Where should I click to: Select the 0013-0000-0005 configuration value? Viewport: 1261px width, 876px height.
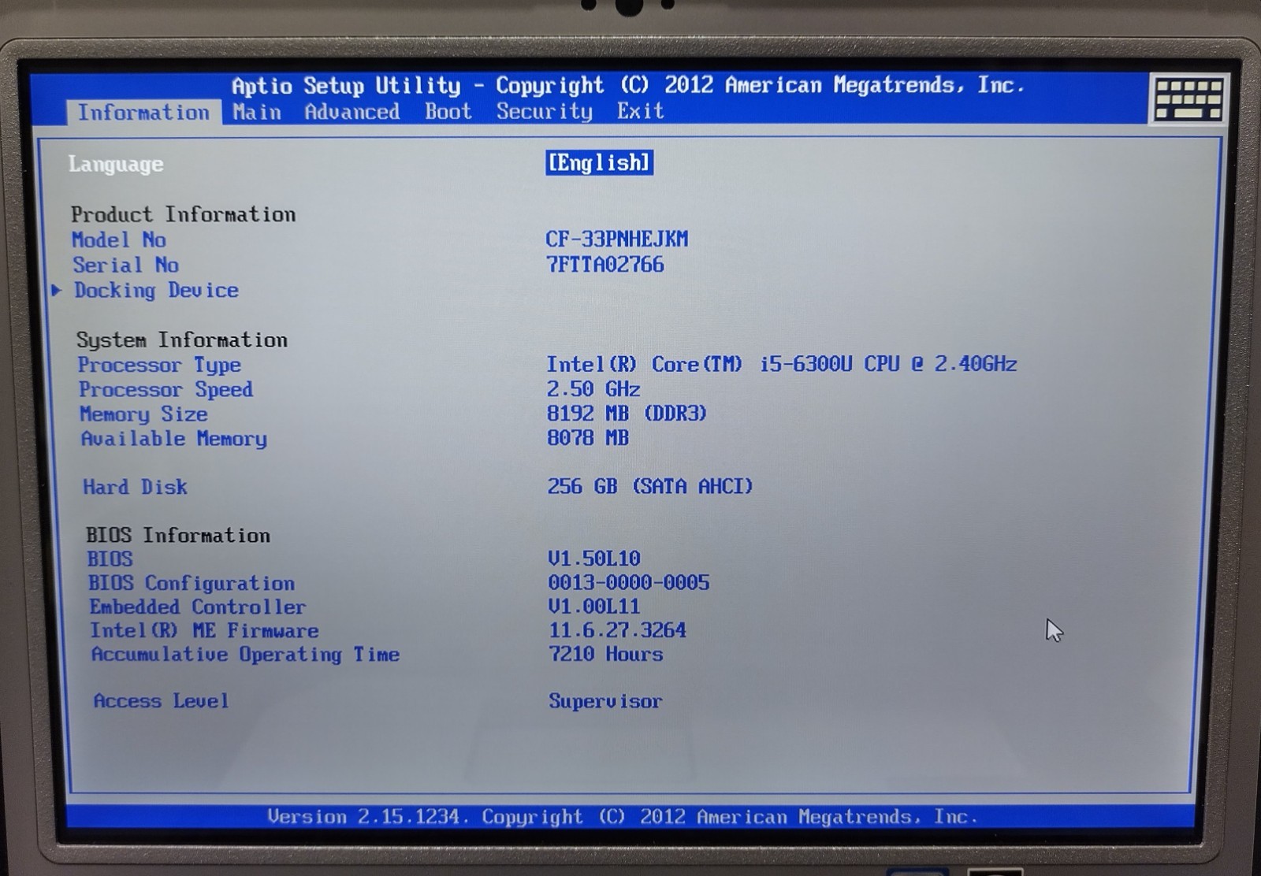(x=629, y=582)
